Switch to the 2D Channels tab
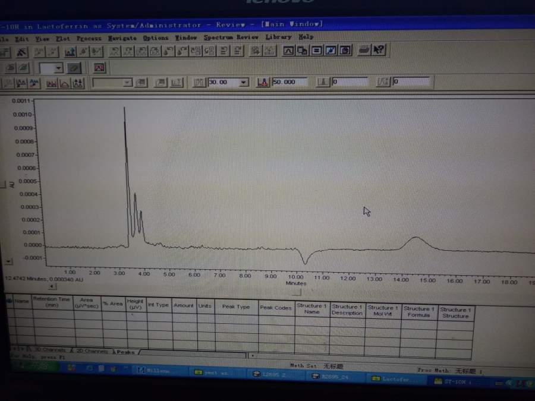 click(92, 351)
